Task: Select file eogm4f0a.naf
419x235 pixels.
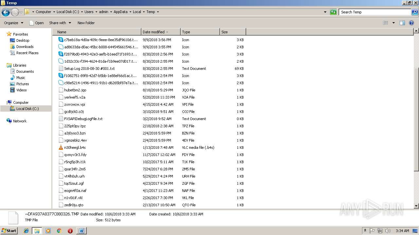Action: point(75,191)
